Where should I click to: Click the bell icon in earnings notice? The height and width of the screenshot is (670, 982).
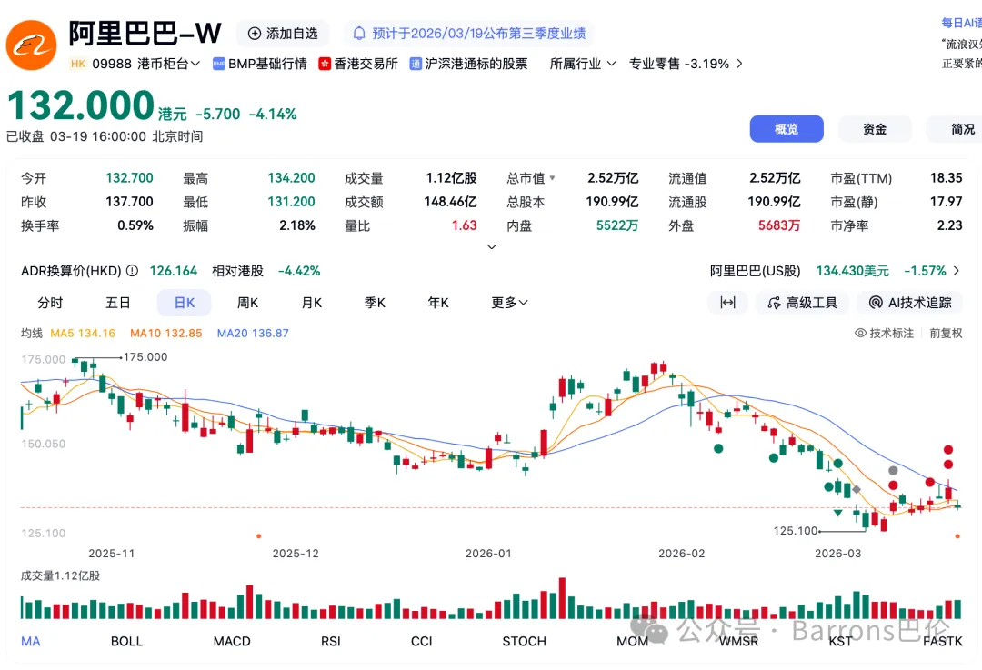359,34
